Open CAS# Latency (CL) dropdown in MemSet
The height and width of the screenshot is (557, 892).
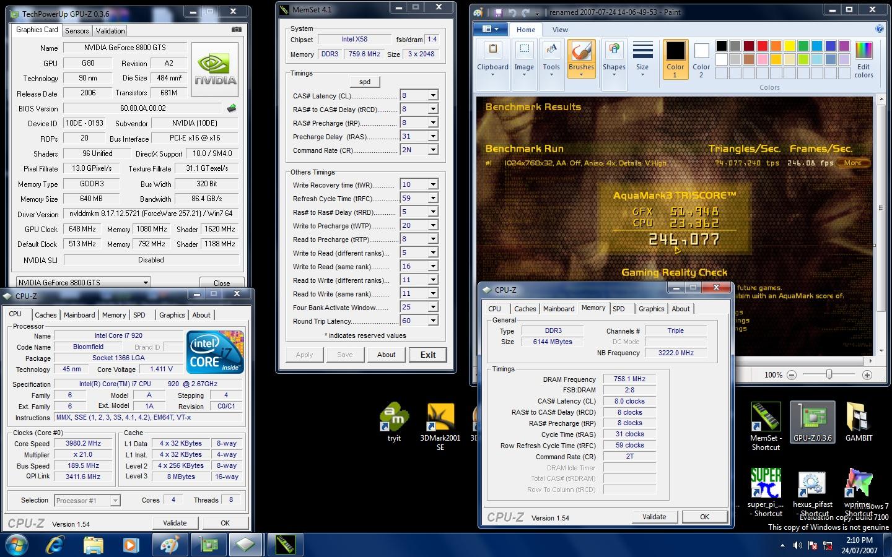[x=433, y=95]
